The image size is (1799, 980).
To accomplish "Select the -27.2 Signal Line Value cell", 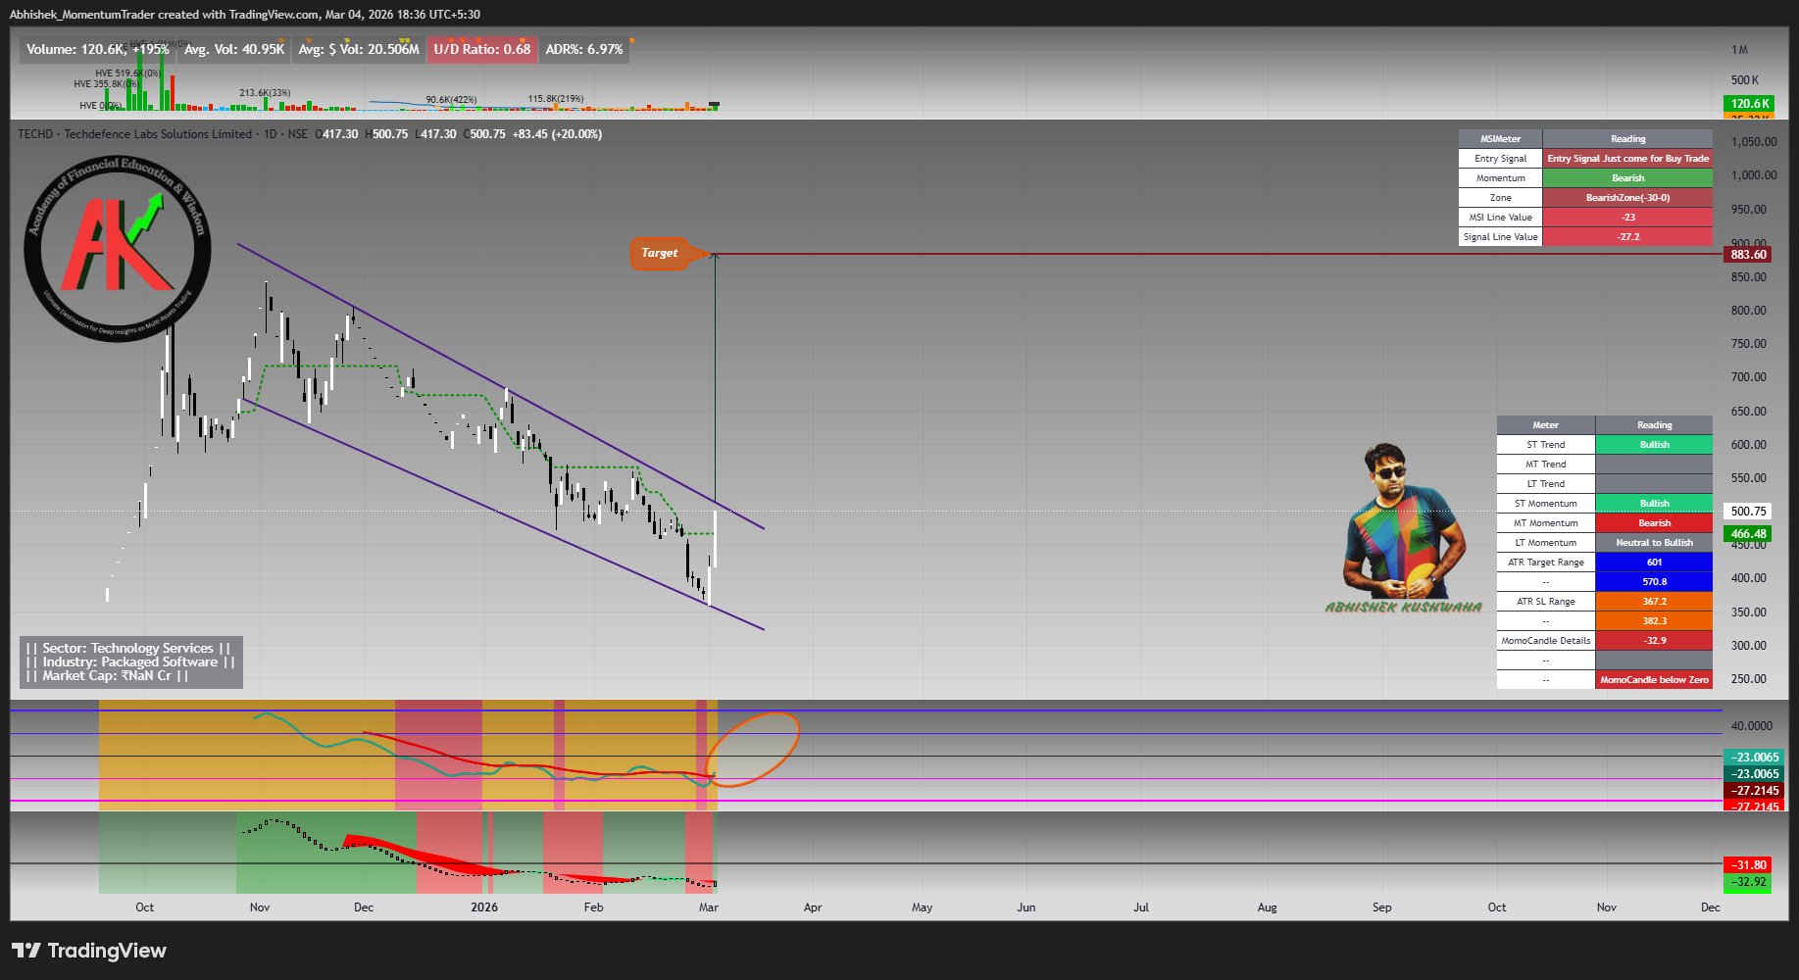I will (1627, 237).
